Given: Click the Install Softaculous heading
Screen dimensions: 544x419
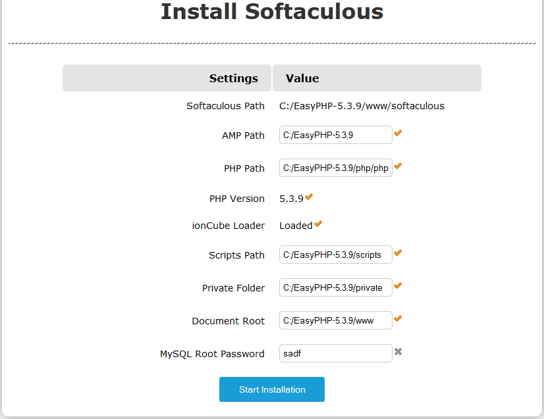Looking at the screenshot, I should point(272,11).
